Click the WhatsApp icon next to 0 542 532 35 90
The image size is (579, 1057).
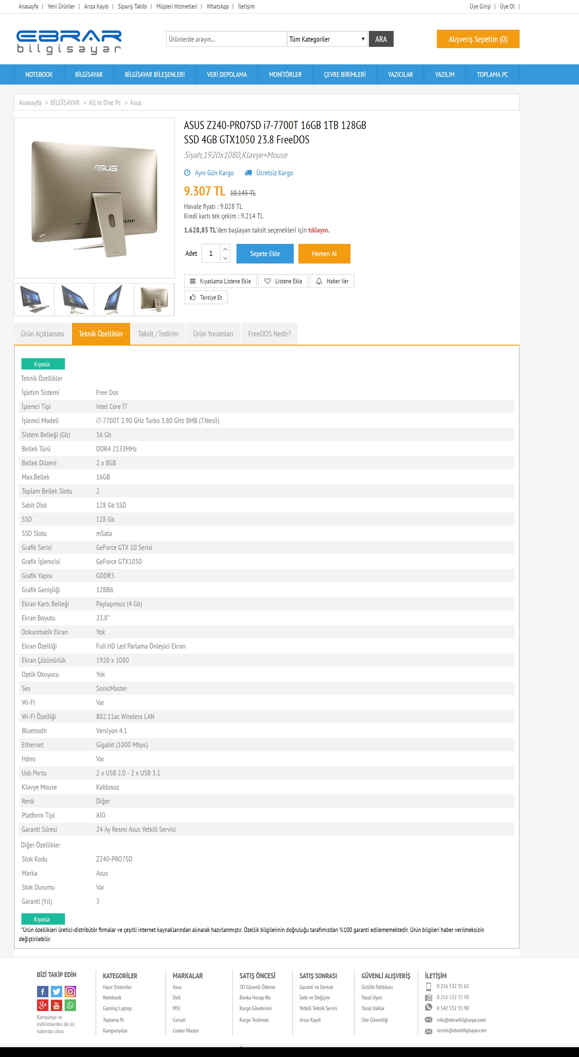tap(428, 1007)
